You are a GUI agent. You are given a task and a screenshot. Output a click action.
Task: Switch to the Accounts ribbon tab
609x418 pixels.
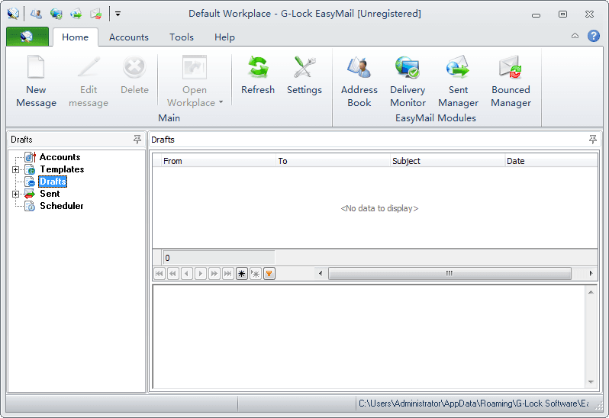(128, 37)
